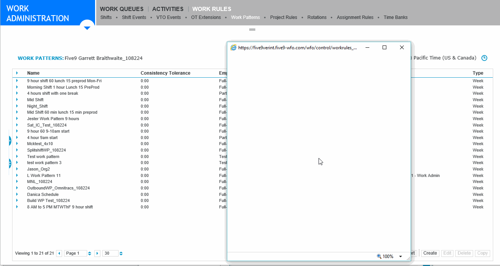Click the Page 1 field's stepper arrows
The image size is (500, 266).
click(x=90, y=253)
